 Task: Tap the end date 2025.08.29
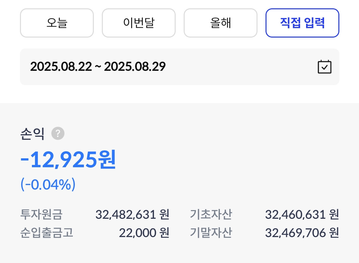point(135,67)
